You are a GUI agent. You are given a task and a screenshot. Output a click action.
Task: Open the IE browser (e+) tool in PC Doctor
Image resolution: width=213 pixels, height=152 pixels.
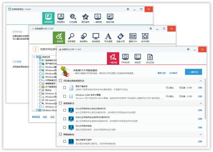pos(73,18)
